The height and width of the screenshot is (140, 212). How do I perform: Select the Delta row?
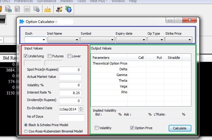(141, 69)
